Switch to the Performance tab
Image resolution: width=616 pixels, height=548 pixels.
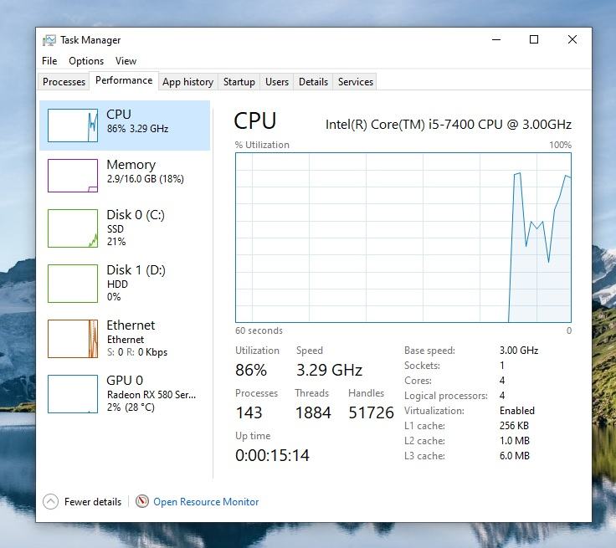[x=124, y=80]
